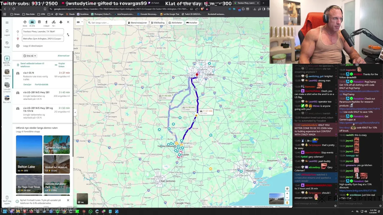
Task: Select driving travel mode
Action: 32,22
